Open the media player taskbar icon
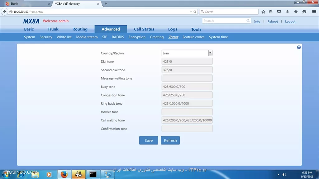Image resolution: width=319 pixels, height=179 pixels. (x=49, y=174)
